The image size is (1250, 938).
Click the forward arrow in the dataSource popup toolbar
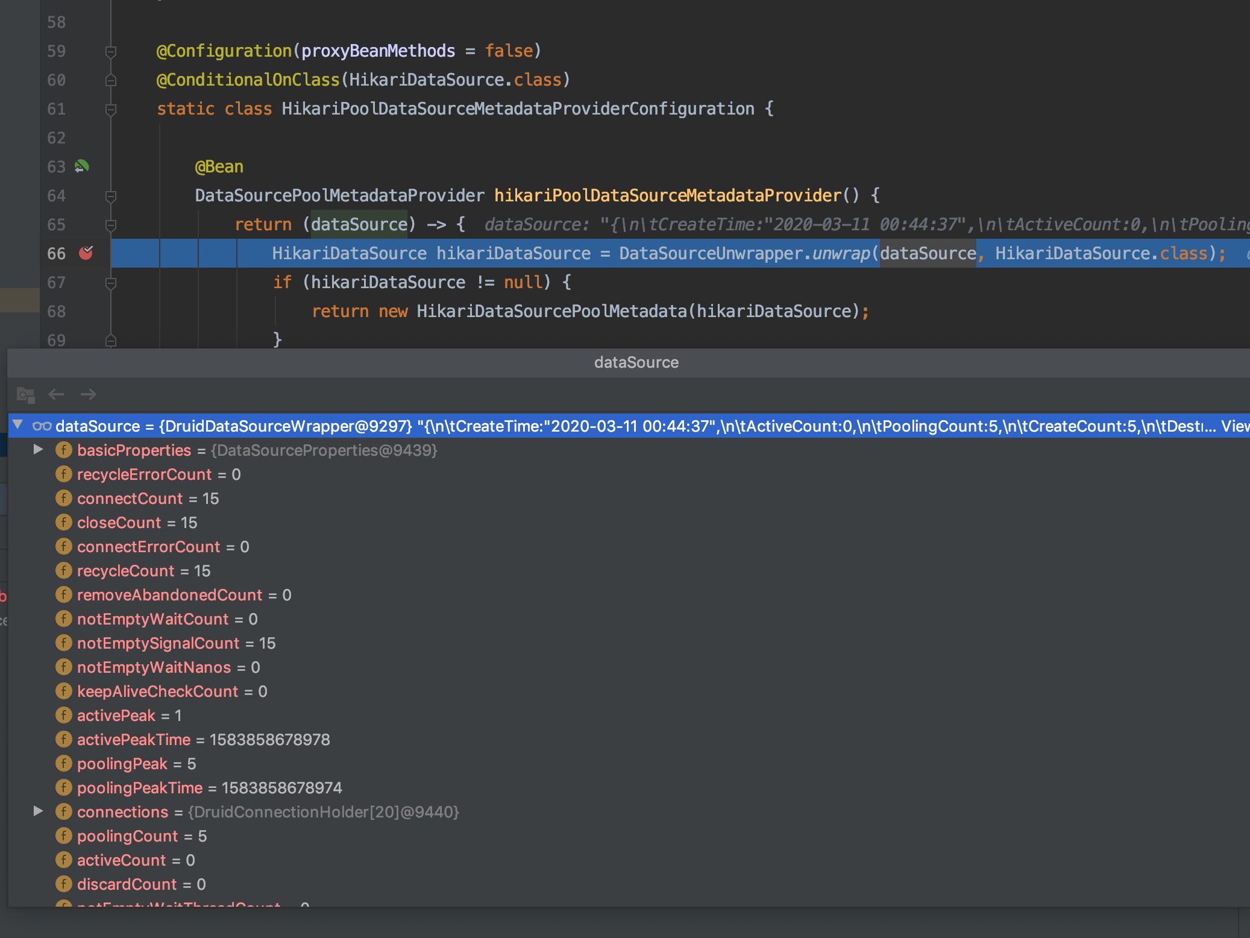pos(89,394)
